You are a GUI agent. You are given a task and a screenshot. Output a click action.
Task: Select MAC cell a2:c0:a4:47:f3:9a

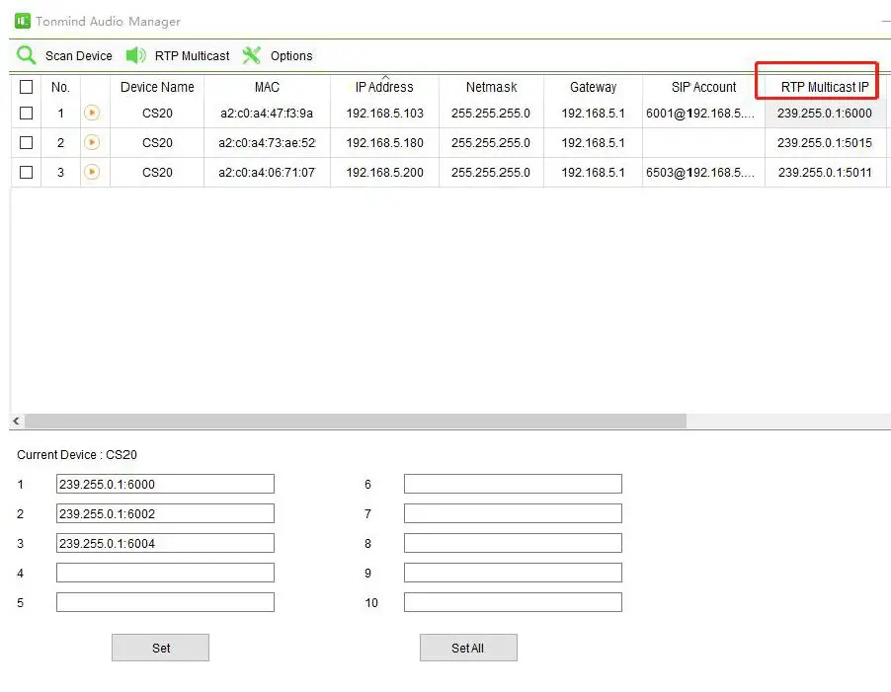tap(267, 113)
